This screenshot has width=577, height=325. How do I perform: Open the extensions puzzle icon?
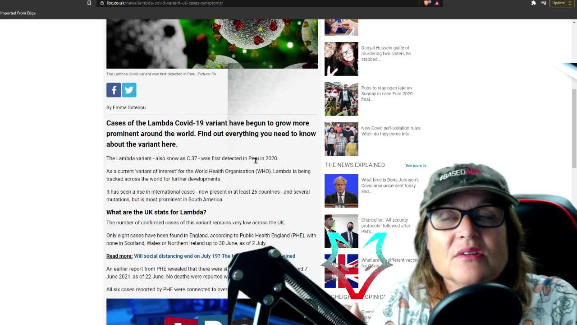pos(534,3)
